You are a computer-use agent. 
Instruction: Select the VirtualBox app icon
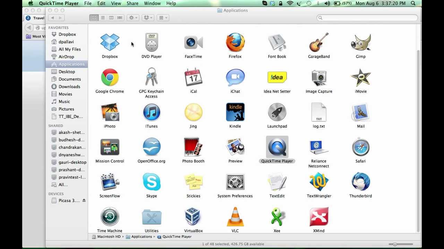(193, 217)
